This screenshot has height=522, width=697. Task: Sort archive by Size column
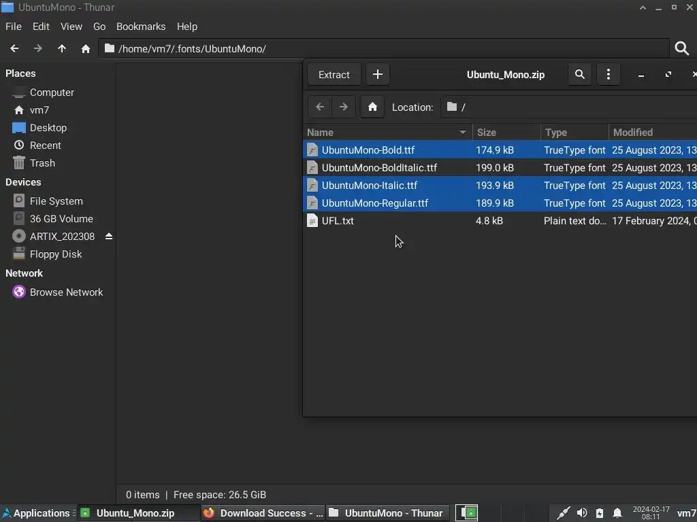[x=506, y=133]
